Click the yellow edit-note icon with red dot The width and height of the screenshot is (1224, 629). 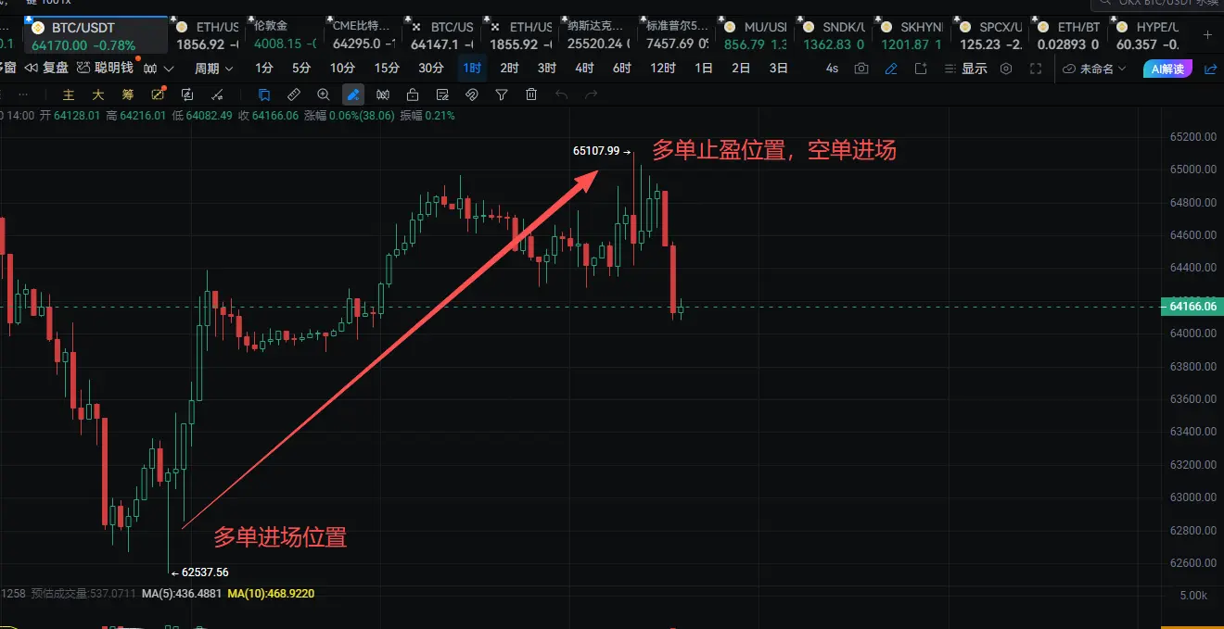158,94
